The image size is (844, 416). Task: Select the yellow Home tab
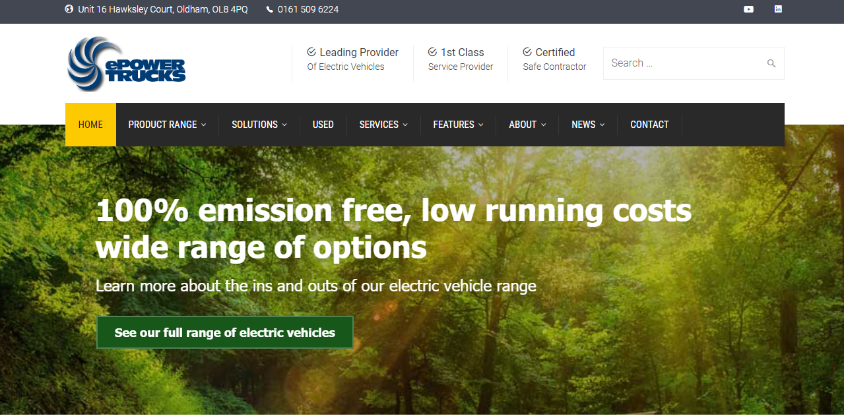click(x=90, y=125)
